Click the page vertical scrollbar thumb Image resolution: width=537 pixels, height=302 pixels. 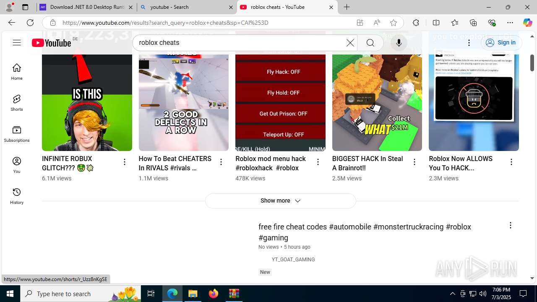532,62
